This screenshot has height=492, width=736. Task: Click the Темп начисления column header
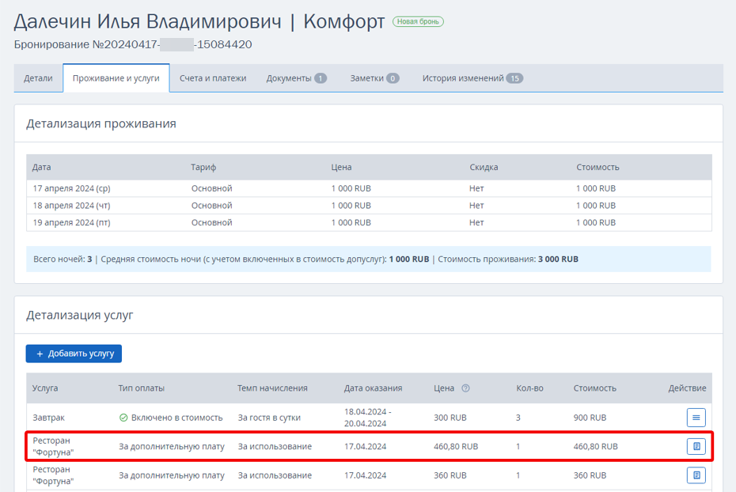tap(272, 388)
